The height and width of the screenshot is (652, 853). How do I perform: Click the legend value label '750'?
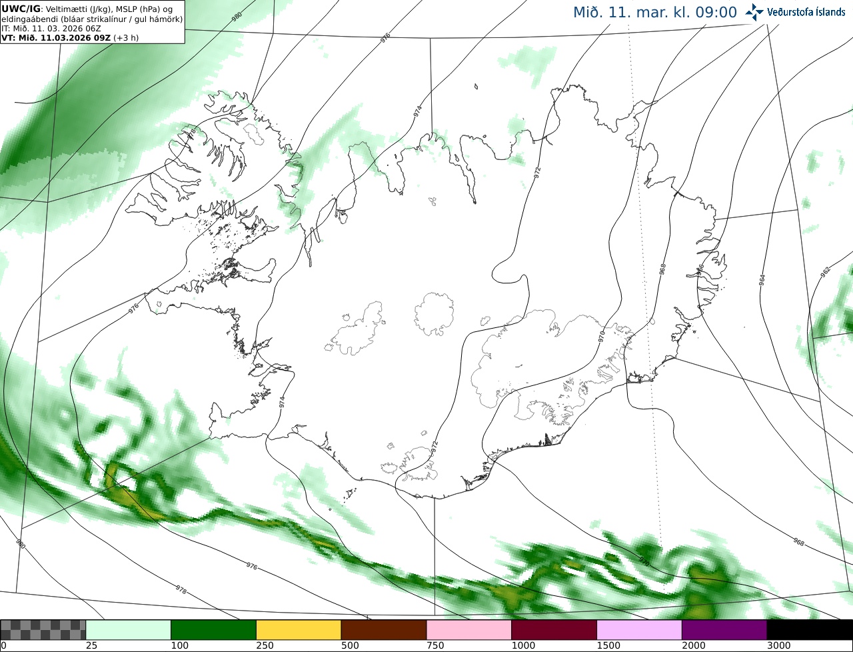tap(435, 646)
